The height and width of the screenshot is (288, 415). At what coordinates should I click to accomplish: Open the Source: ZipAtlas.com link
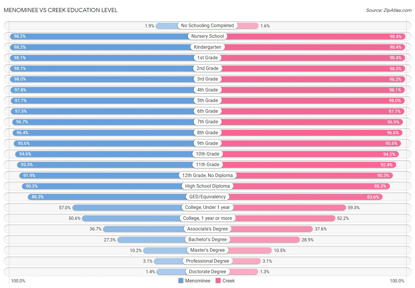pos(388,10)
